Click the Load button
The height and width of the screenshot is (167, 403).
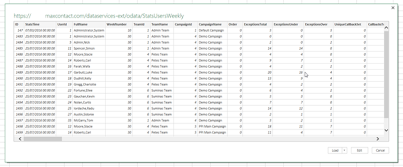tap(335, 150)
